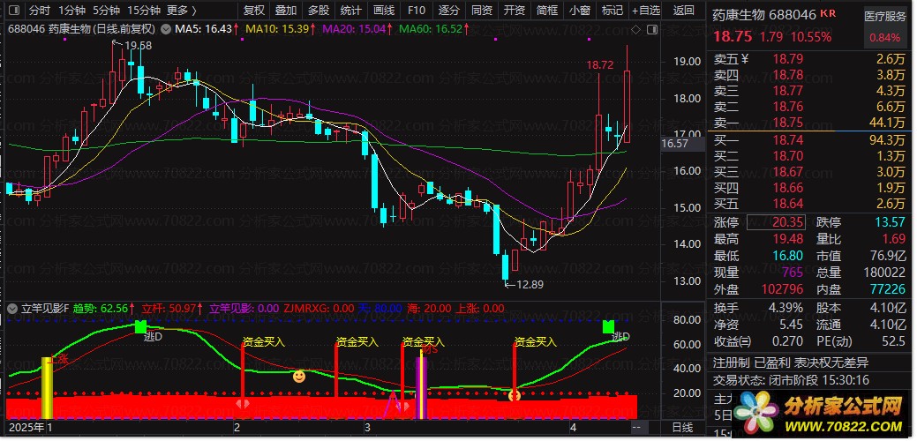Expand the 立竿见影F indicator dropdown arrow

click(x=13, y=309)
